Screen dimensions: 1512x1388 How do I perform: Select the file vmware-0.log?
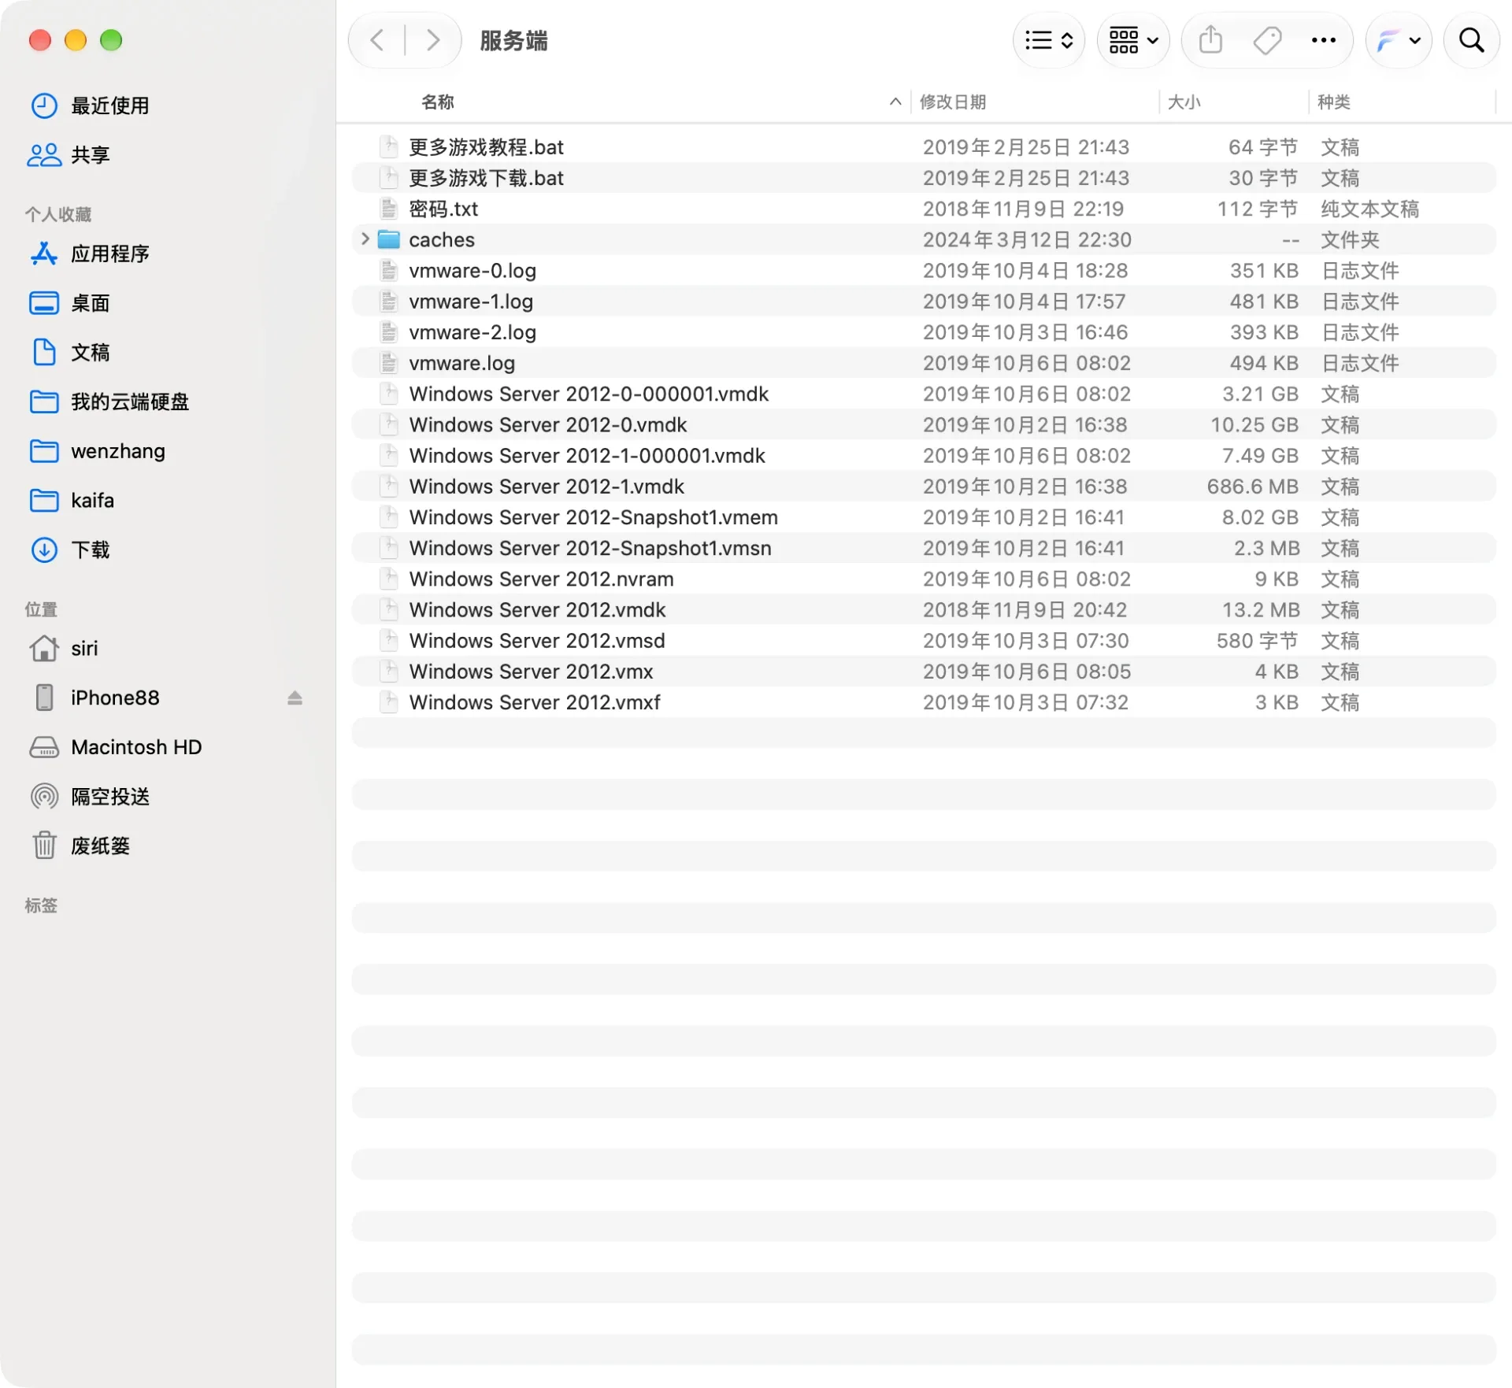[924, 271]
